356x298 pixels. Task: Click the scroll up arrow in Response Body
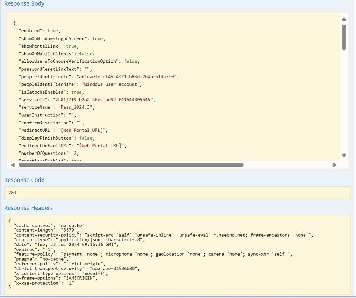click(344, 19)
